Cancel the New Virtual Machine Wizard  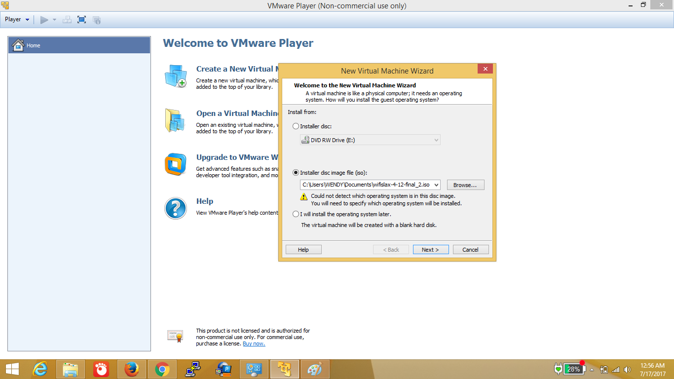coord(471,250)
